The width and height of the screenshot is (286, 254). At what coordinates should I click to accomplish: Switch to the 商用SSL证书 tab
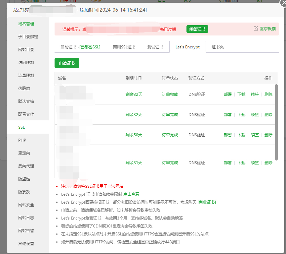(124, 47)
